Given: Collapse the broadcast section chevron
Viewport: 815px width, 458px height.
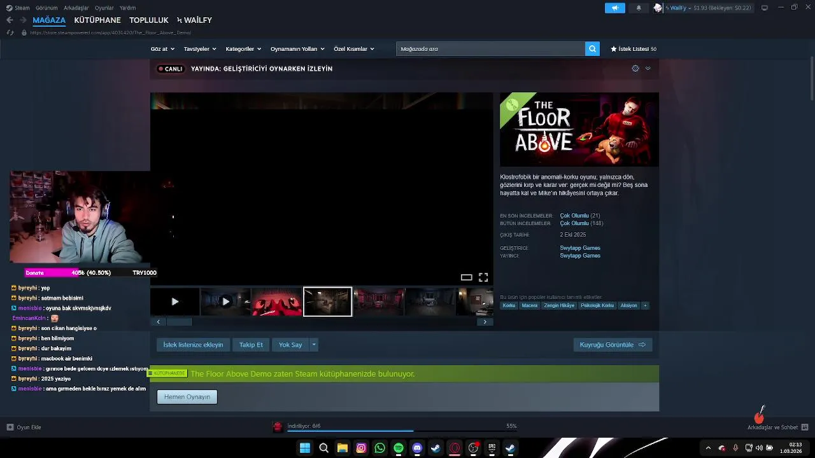Looking at the screenshot, I should coord(648,68).
